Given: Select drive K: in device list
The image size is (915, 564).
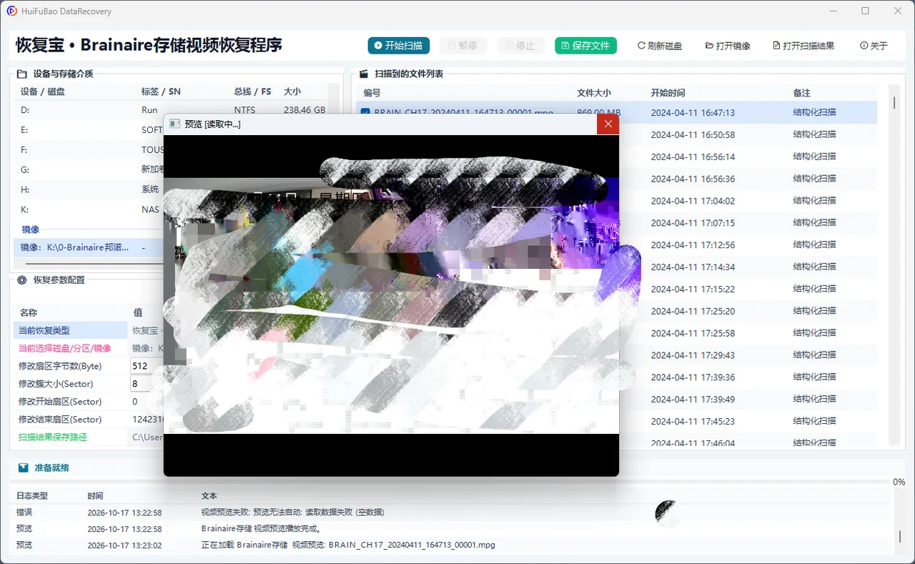Looking at the screenshot, I should tap(89, 209).
